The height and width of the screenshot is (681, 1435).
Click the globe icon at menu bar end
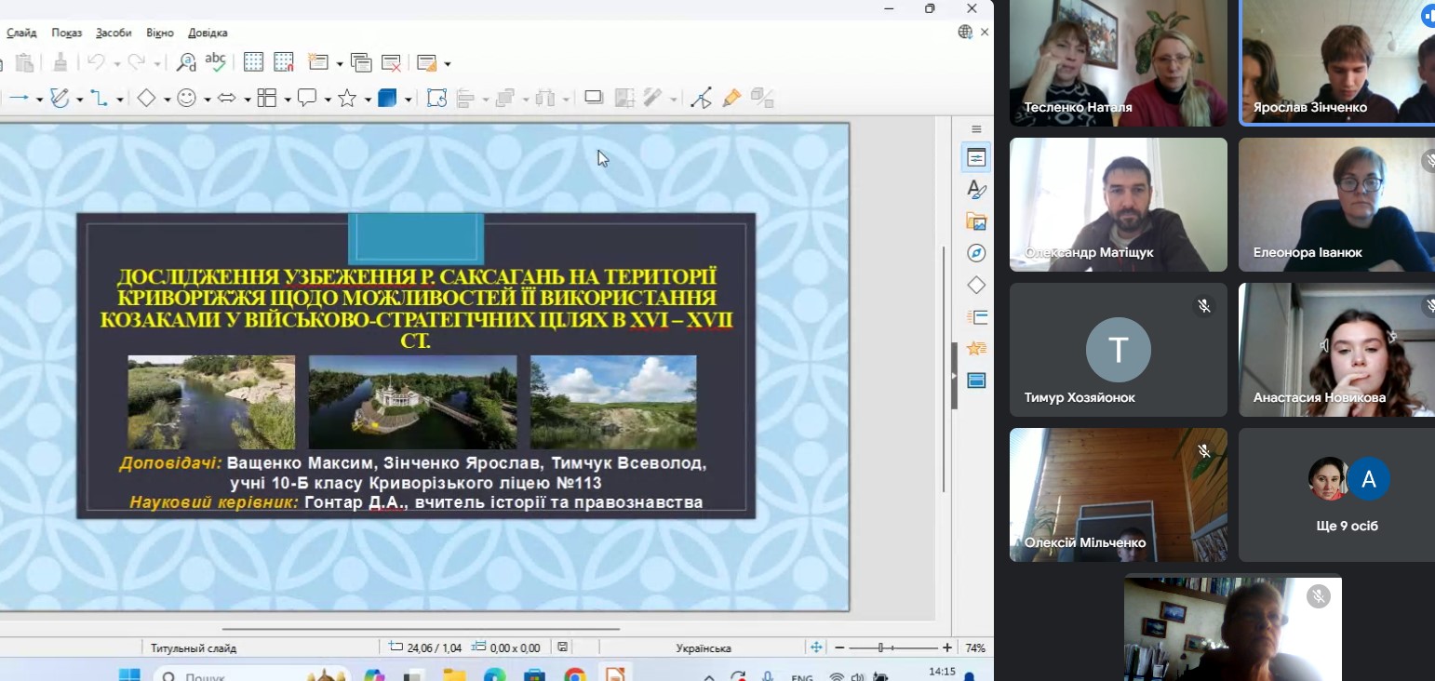pos(966,33)
